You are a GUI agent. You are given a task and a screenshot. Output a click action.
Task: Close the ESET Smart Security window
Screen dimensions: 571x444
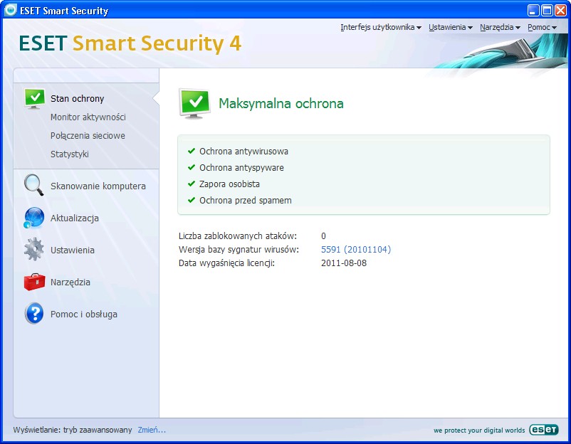pos(560,10)
